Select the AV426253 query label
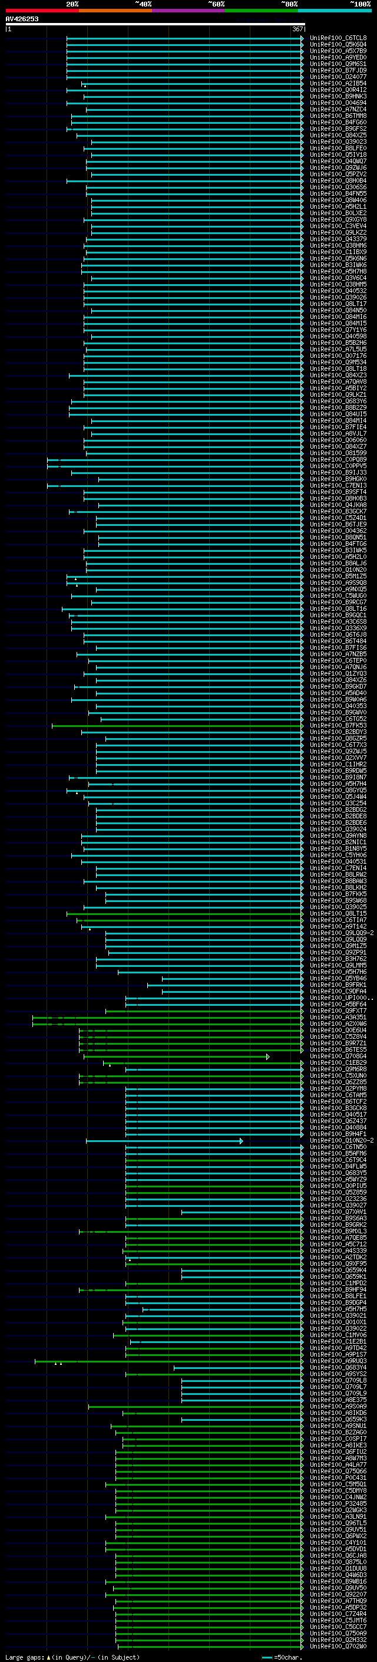Image resolution: width=377 pixels, height=1662 pixels. (22, 19)
